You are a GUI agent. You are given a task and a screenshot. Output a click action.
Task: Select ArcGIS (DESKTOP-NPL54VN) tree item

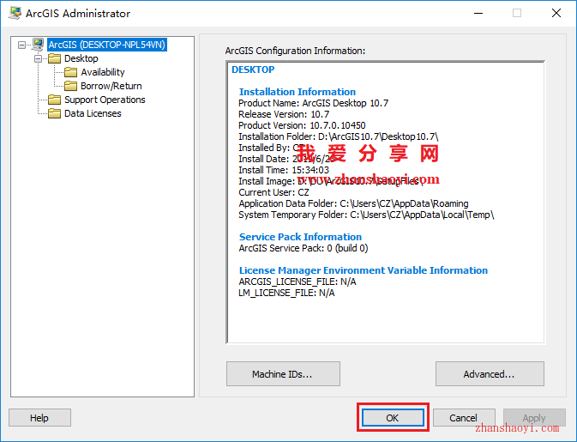106,45
